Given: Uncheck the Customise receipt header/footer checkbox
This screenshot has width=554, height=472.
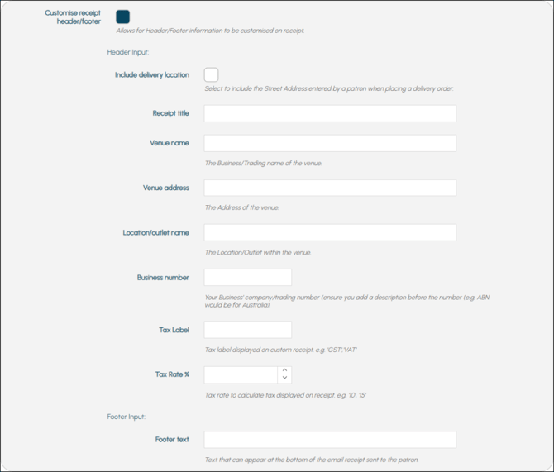Looking at the screenshot, I should coord(122,17).
